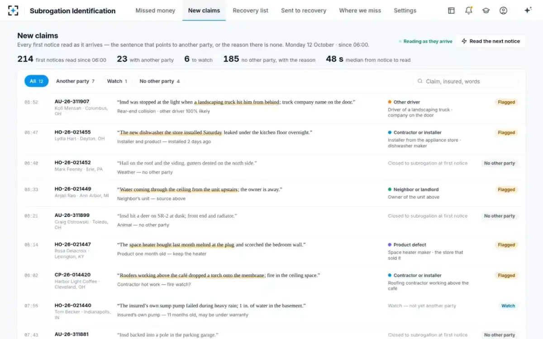Go to the Sent to recovery tab
The height and width of the screenshot is (339, 543).
coord(304,10)
